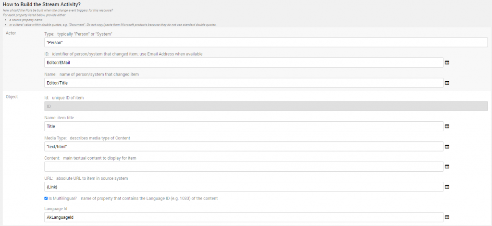Click the Object section label

(12, 97)
